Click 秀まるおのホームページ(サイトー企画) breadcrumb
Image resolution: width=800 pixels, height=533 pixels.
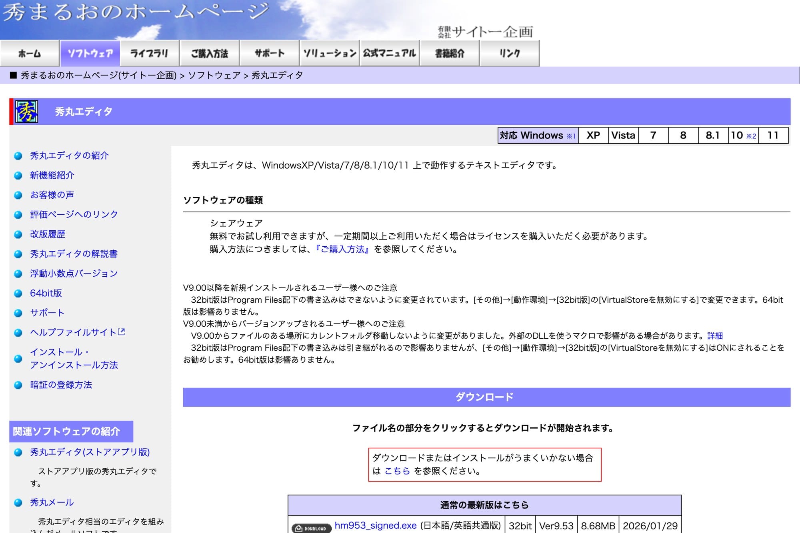point(98,75)
